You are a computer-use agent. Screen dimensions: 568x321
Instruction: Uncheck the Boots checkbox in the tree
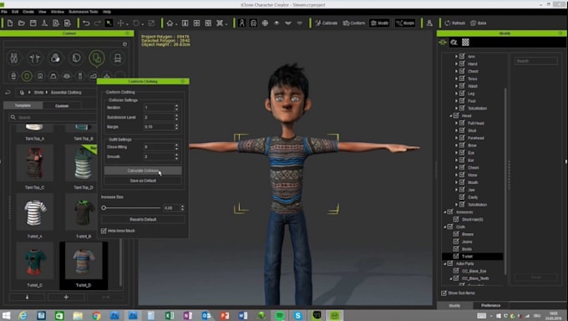[x=456, y=249]
